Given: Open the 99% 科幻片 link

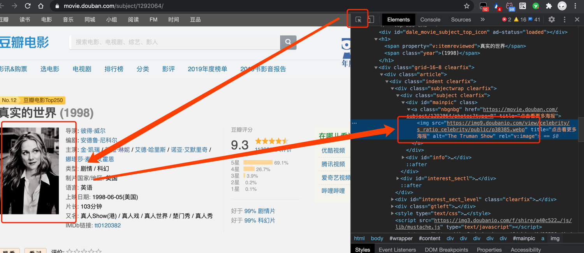Looking at the screenshot, I should (x=260, y=220).
